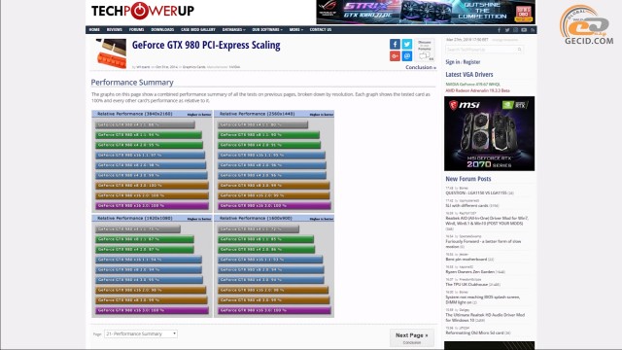
Task: Expand the Our Software dropdown menu
Action: coord(267,30)
